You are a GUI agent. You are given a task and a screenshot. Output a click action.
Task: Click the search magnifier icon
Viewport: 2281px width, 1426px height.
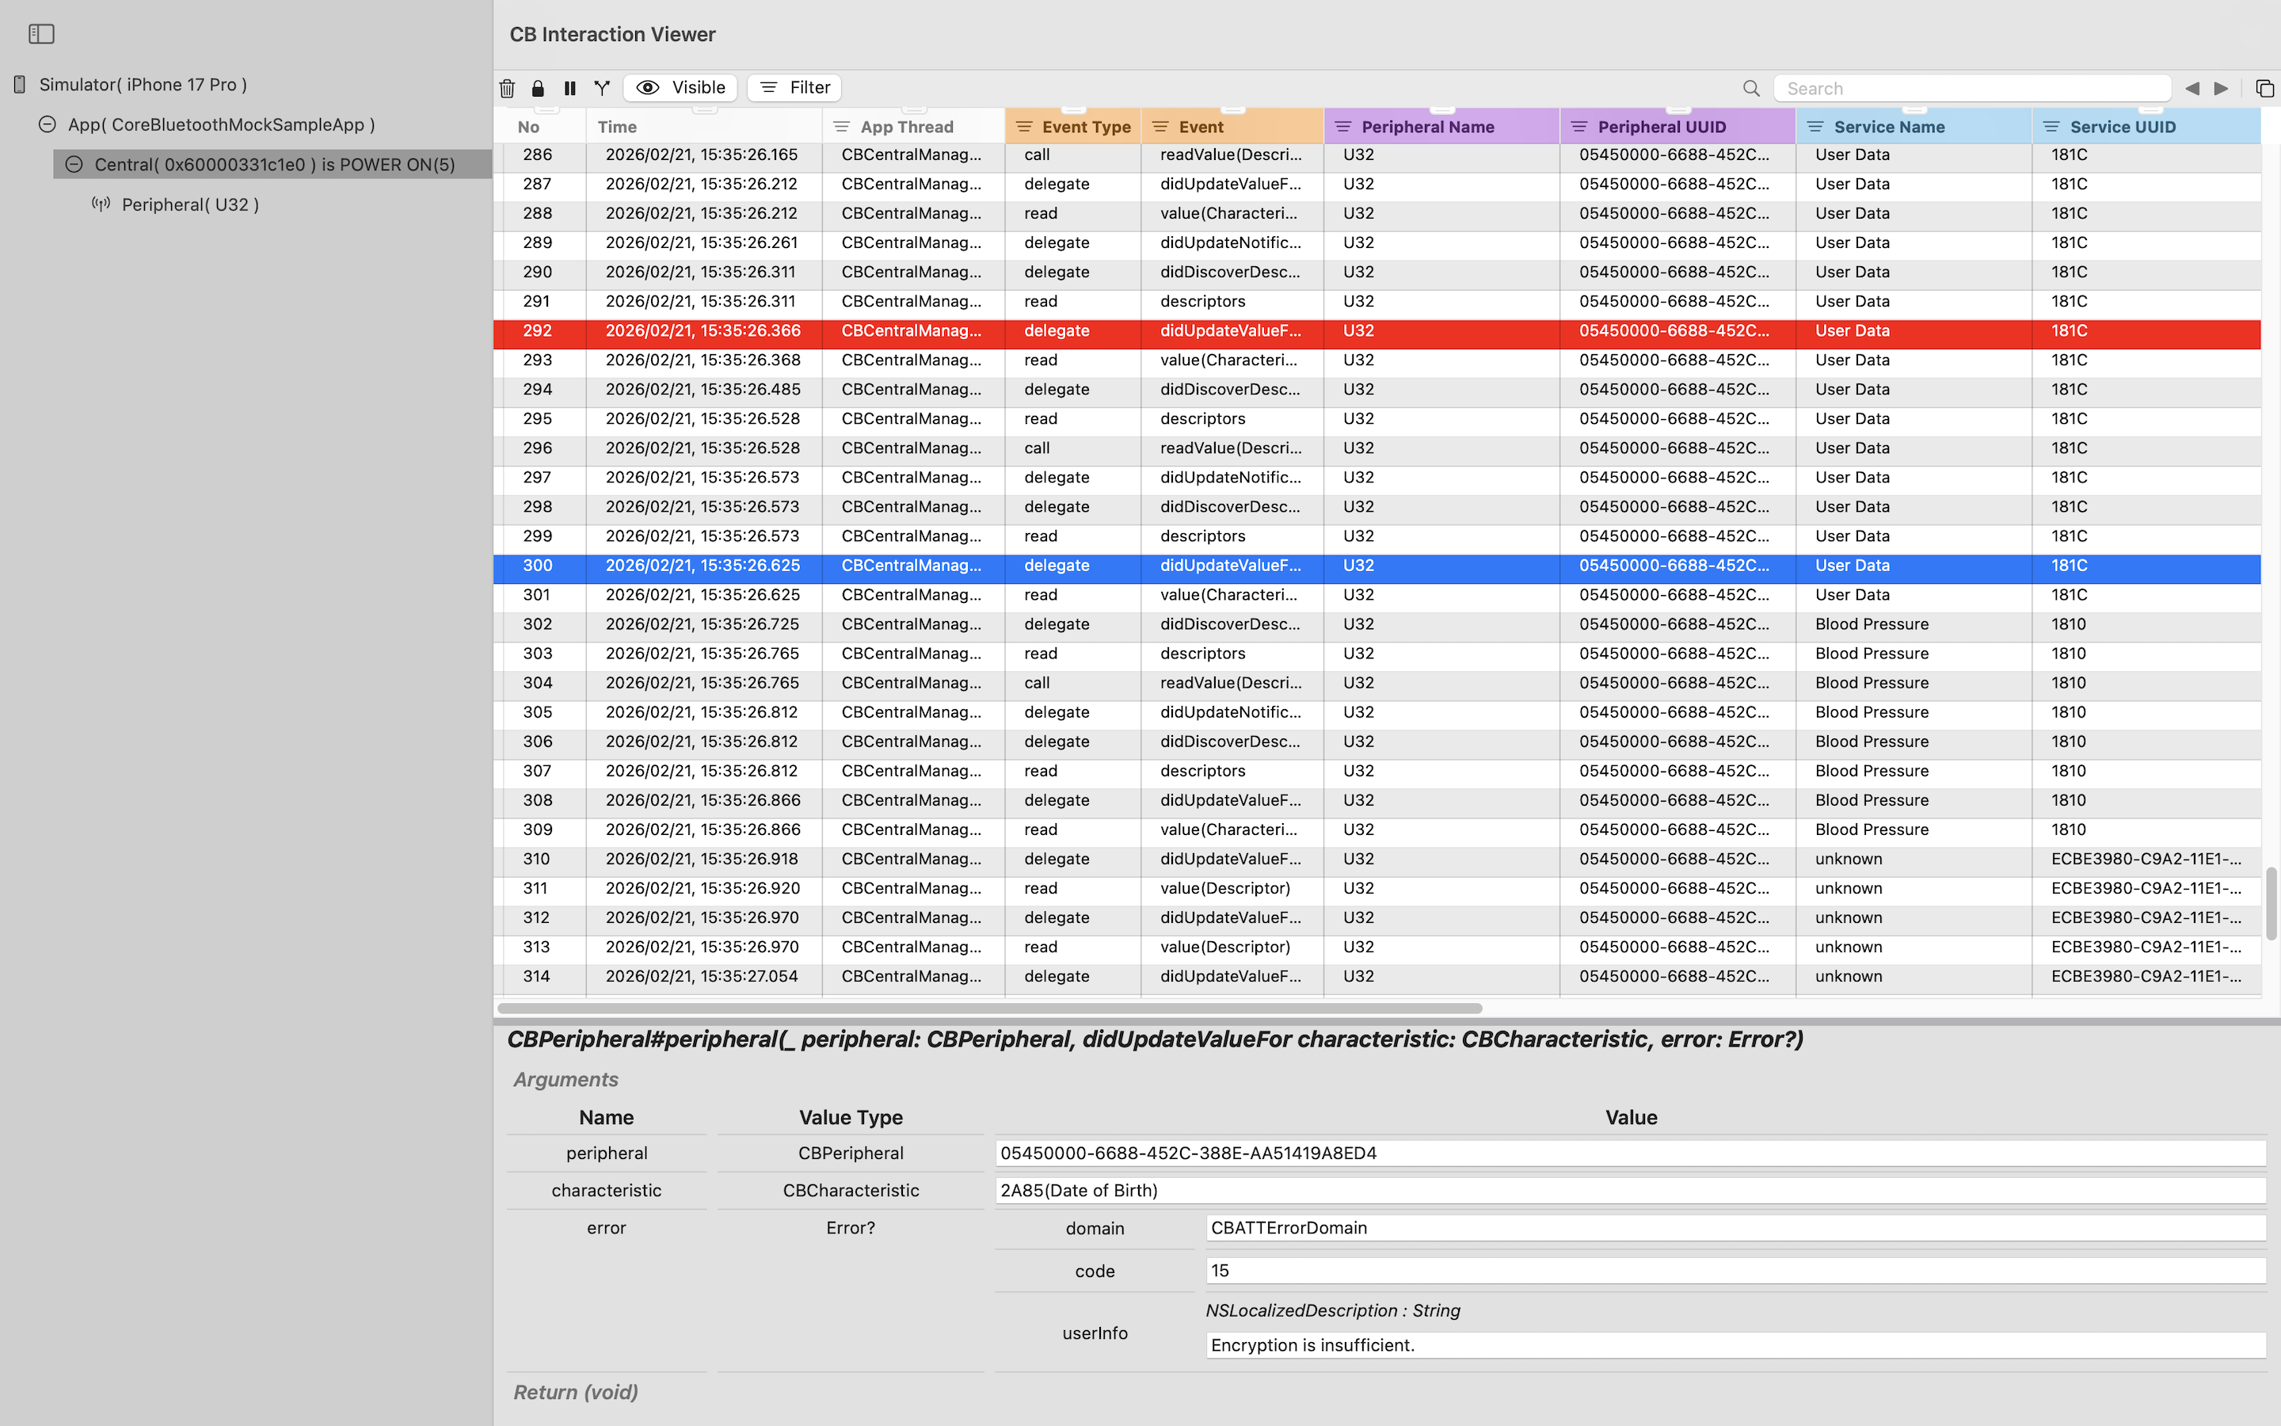click(x=1750, y=88)
